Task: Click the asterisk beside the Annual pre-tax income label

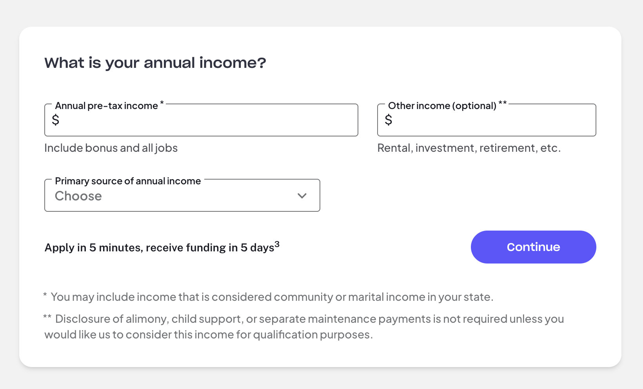Action: pos(162,104)
